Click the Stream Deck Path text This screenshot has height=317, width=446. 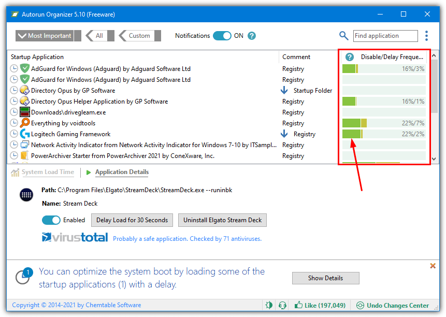point(137,190)
